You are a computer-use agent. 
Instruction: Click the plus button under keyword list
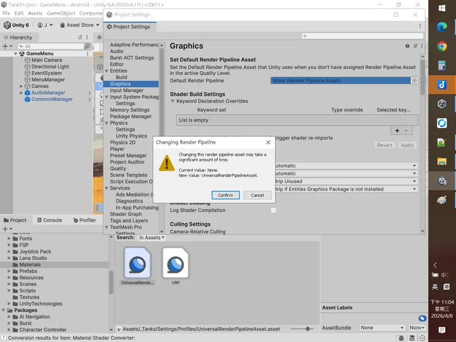(397, 131)
